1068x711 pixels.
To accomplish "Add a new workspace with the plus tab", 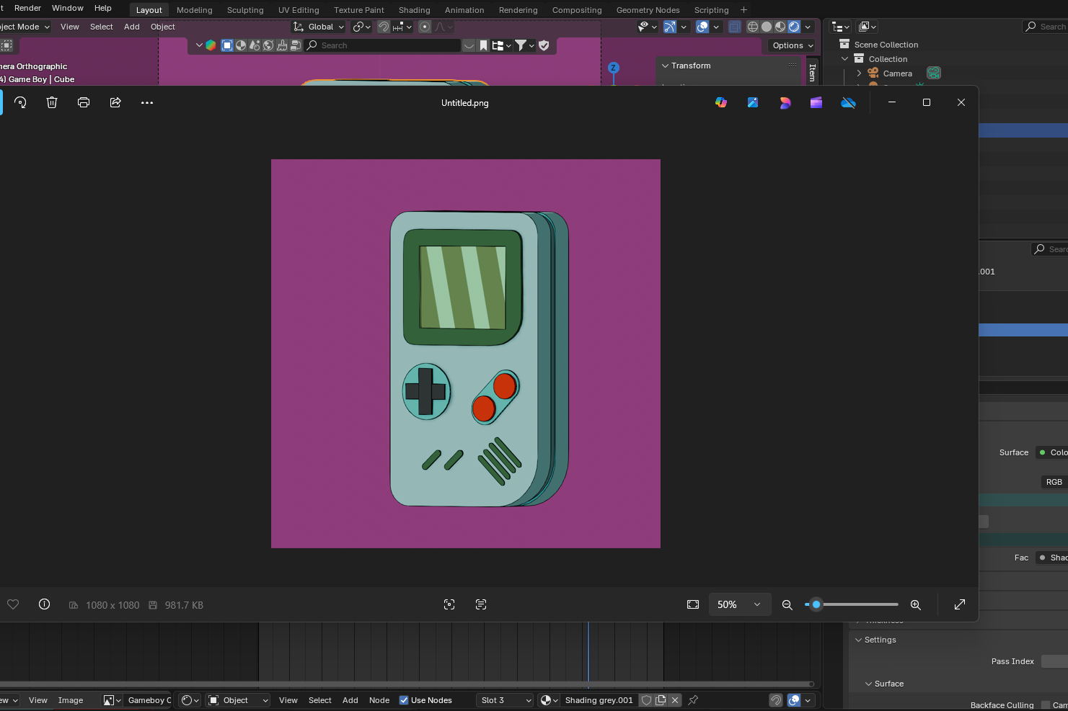I will tap(743, 10).
